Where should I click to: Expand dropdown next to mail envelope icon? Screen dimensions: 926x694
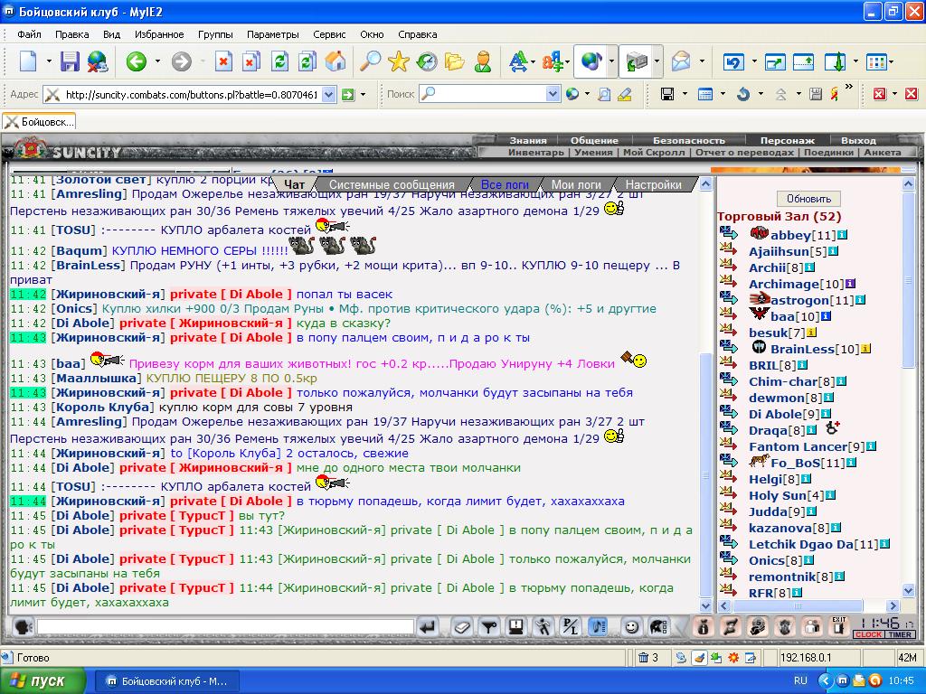pos(702,61)
